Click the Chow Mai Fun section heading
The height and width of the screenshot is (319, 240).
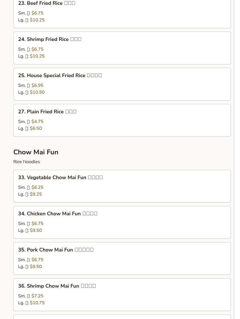[x=36, y=152]
